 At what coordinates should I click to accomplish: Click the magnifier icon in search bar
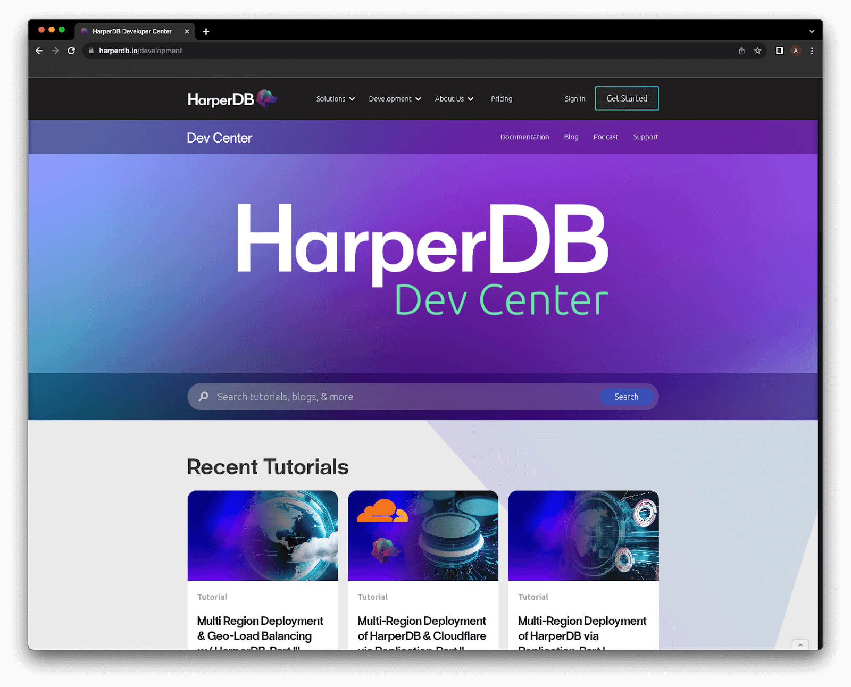(x=204, y=397)
